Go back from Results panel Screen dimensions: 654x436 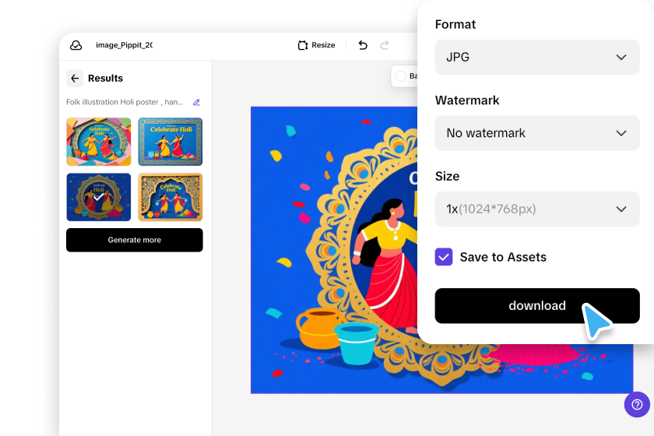click(75, 78)
